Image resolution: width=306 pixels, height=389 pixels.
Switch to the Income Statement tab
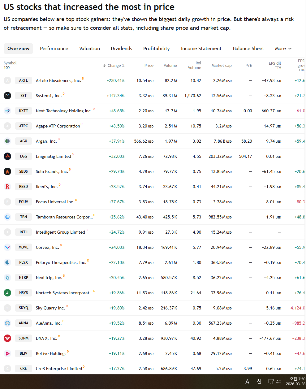click(x=201, y=49)
